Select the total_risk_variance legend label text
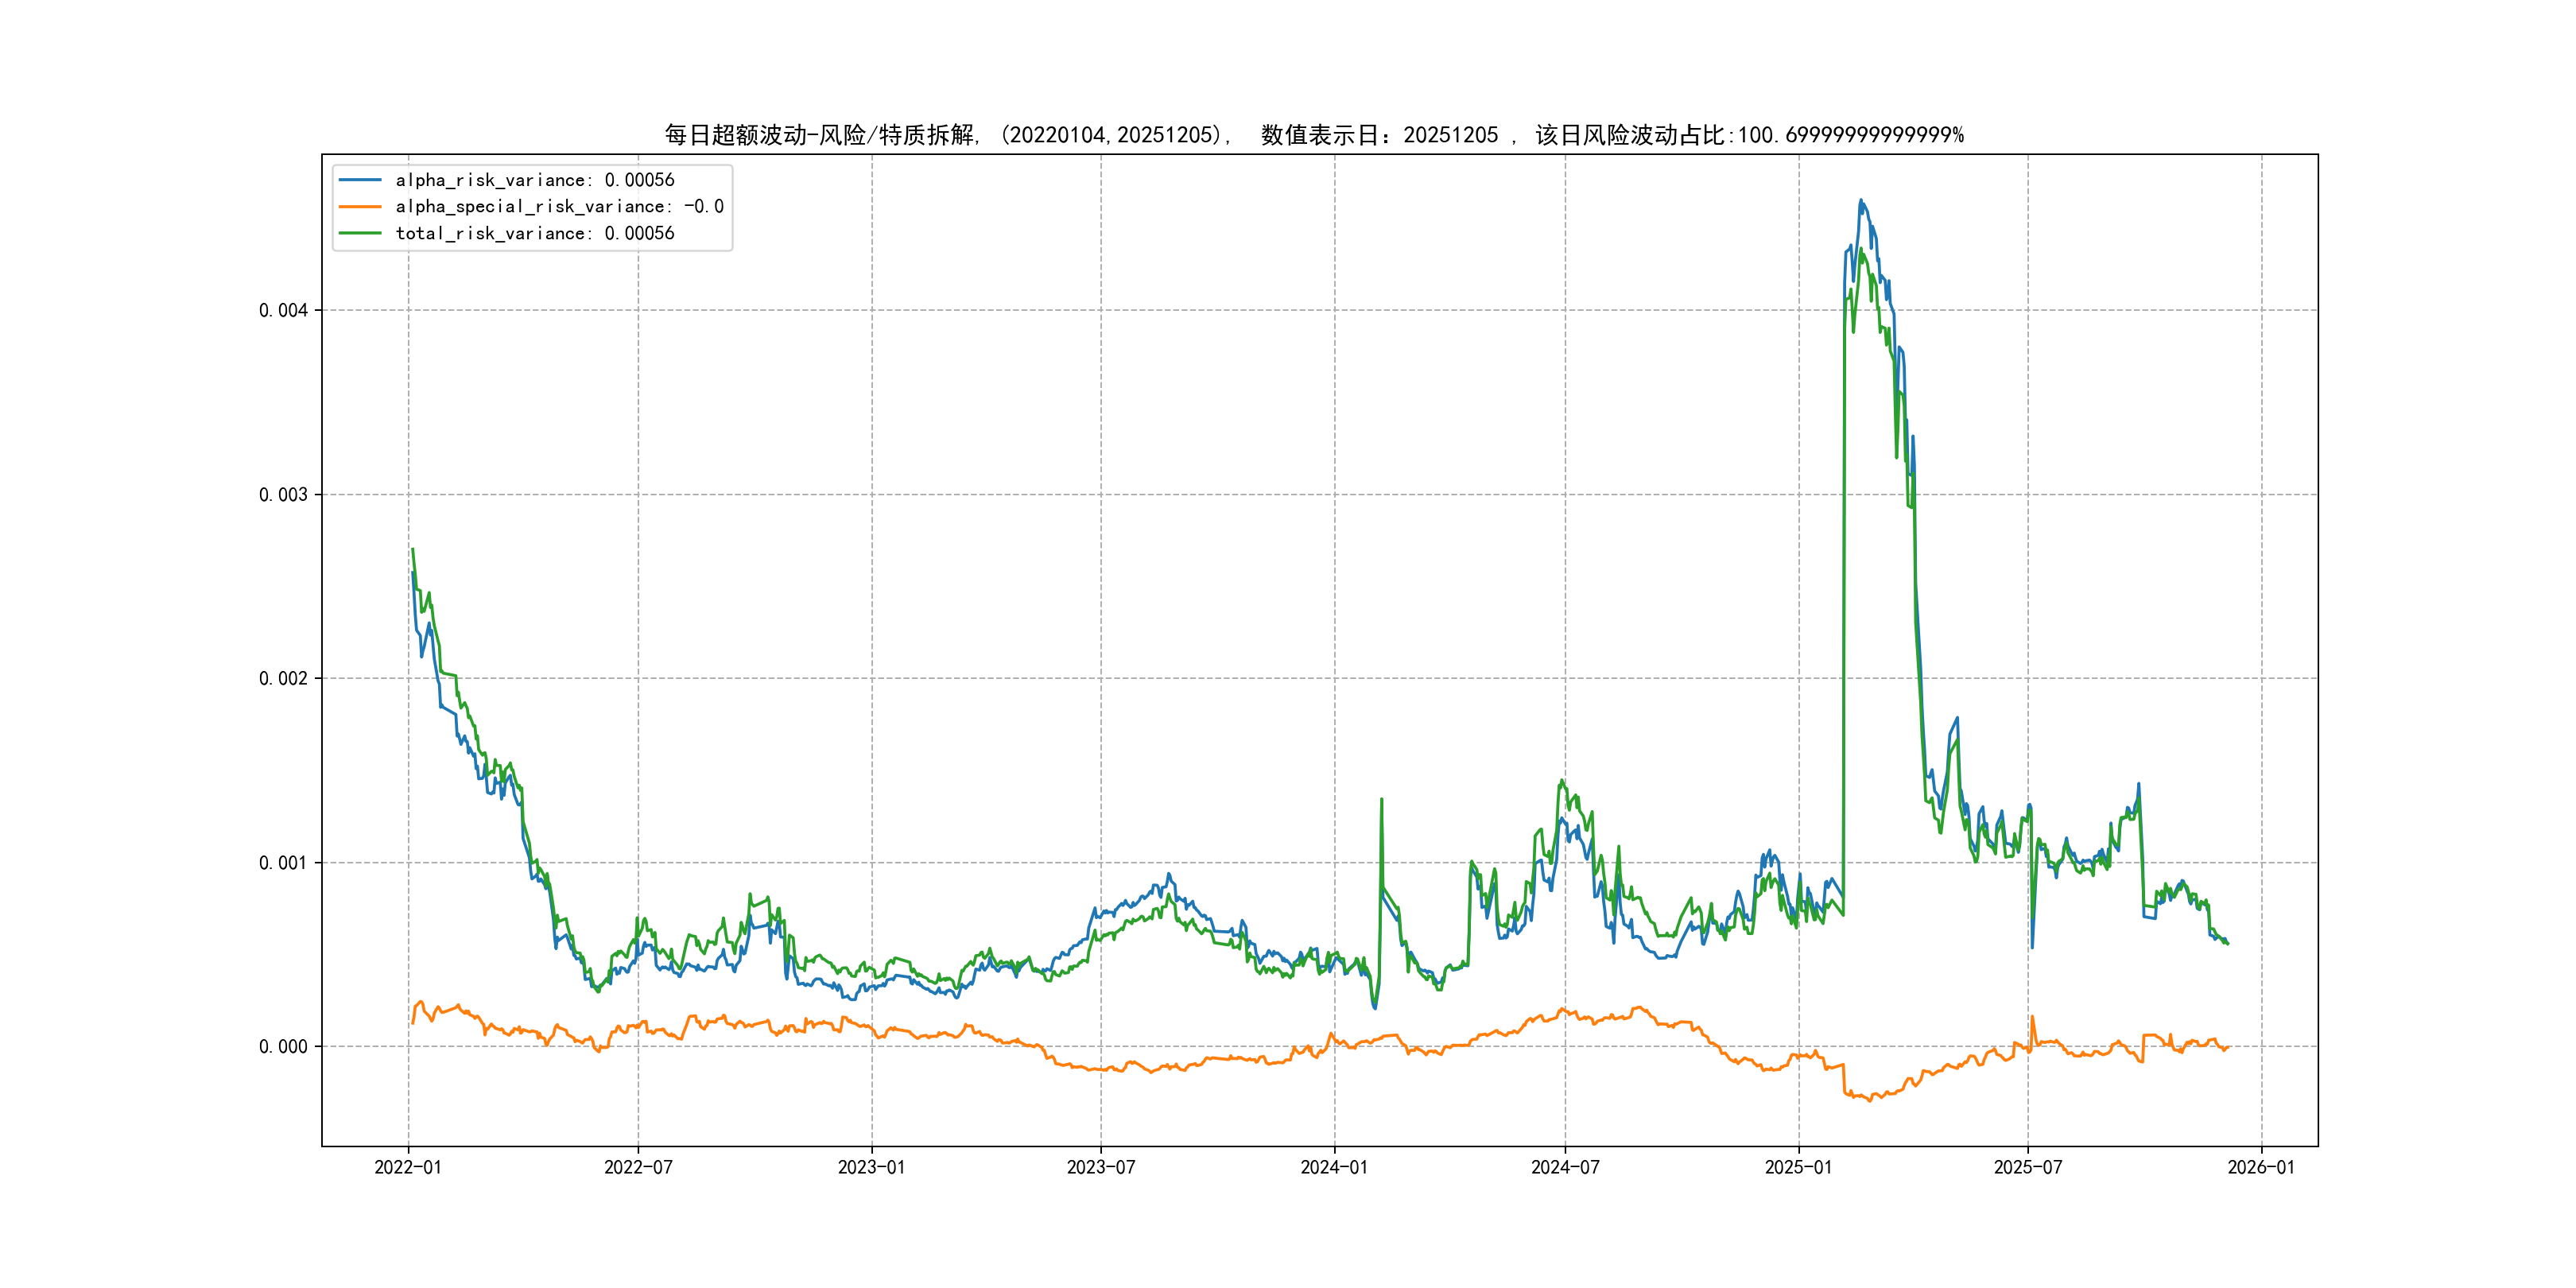Screen dimensions: 2576x1288 point(534,233)
